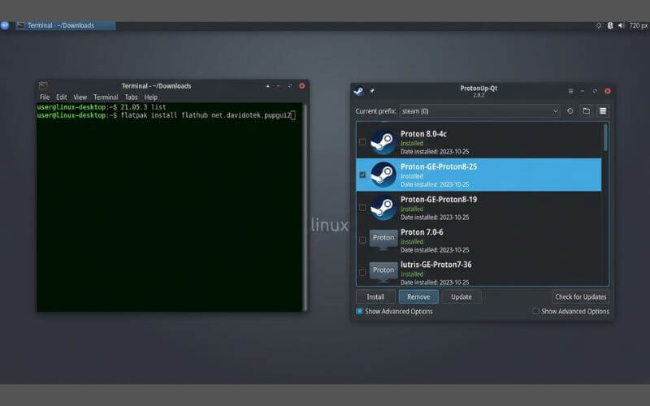
Task: Open the Tabs menu in Terminal
Action: tap(131, 97)
